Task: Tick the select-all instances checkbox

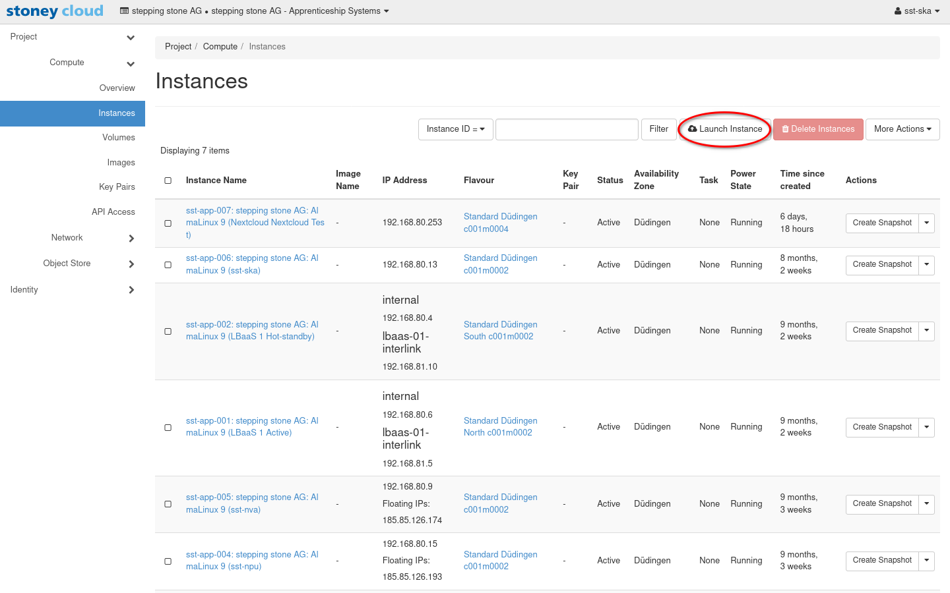Action: point(168,181)
